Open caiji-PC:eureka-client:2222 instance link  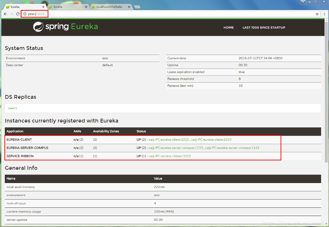pyautogui.click(x=169, y=140)
